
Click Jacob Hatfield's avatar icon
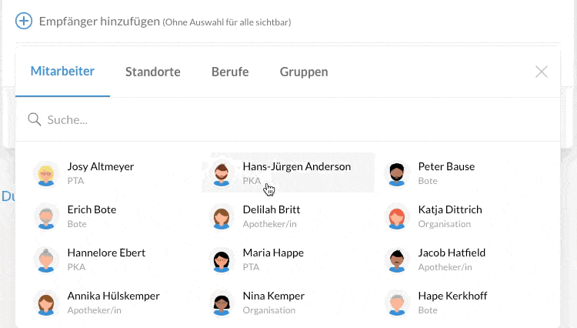[x=397, y=259]
